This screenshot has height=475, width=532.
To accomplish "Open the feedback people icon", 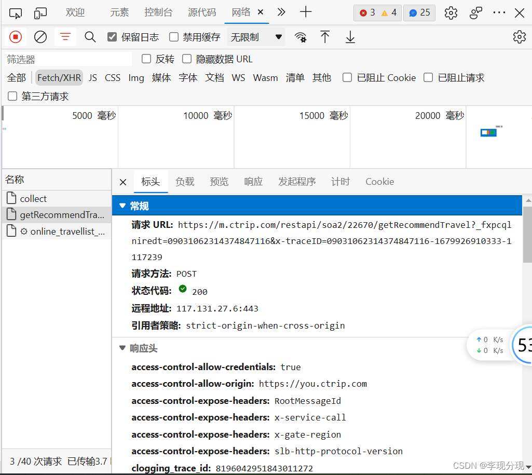I will click(475, 13).
